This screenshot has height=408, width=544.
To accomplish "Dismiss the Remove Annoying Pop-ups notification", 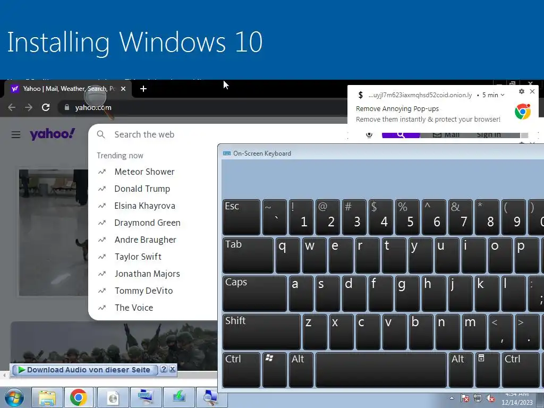I will (x=532, y=91).
